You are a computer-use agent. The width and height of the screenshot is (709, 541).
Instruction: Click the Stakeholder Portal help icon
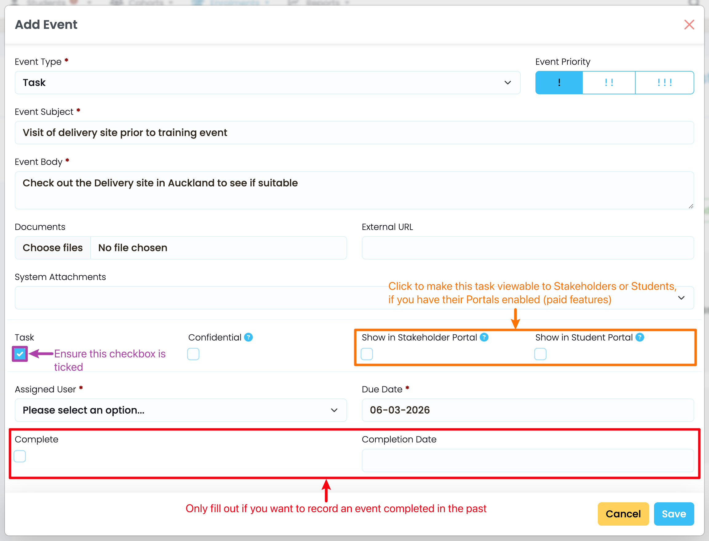coord(484,337)
